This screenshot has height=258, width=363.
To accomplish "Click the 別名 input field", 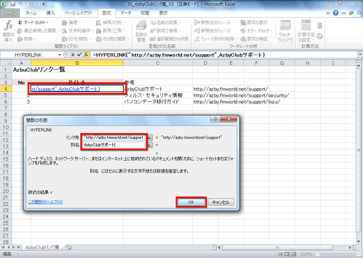I will [x=113, y=145].
